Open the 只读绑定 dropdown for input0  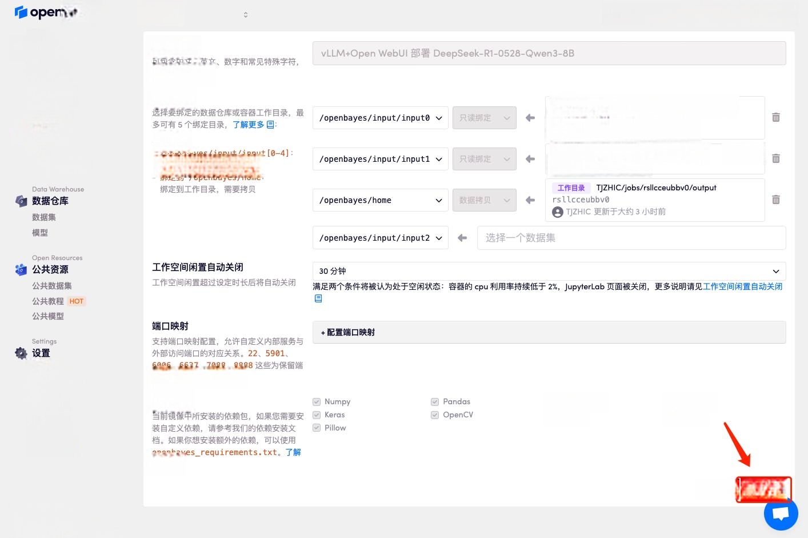(485, 118)
